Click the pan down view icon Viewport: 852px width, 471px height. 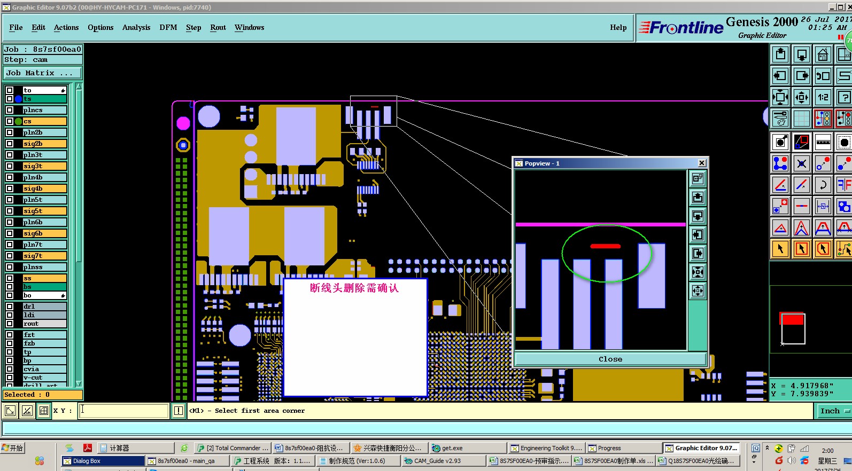[x=802, y=54]
